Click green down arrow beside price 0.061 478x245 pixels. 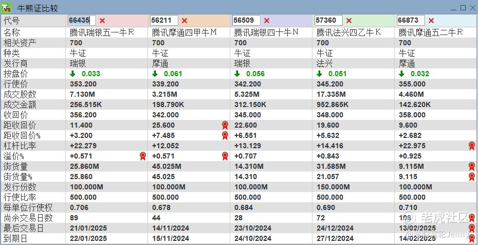pos(155,74)
